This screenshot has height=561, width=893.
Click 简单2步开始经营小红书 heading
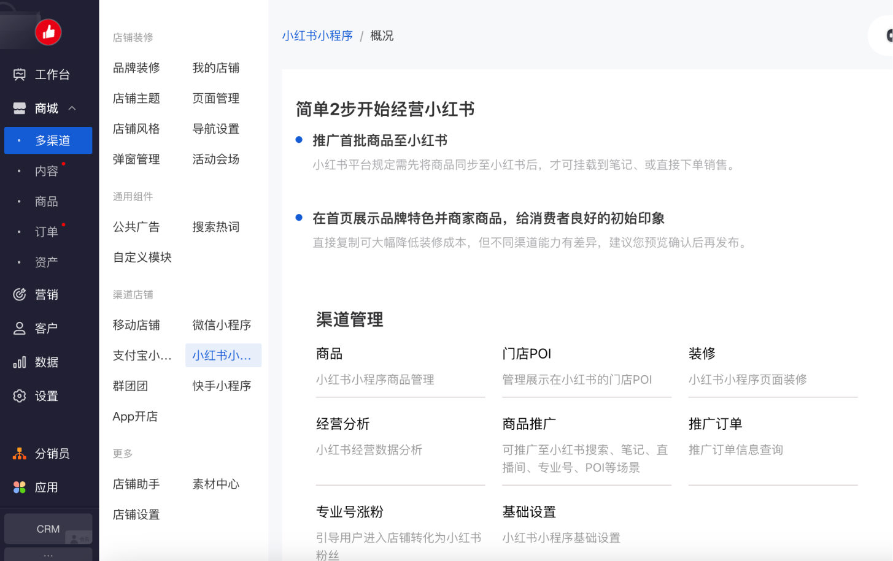click(385, 109)
